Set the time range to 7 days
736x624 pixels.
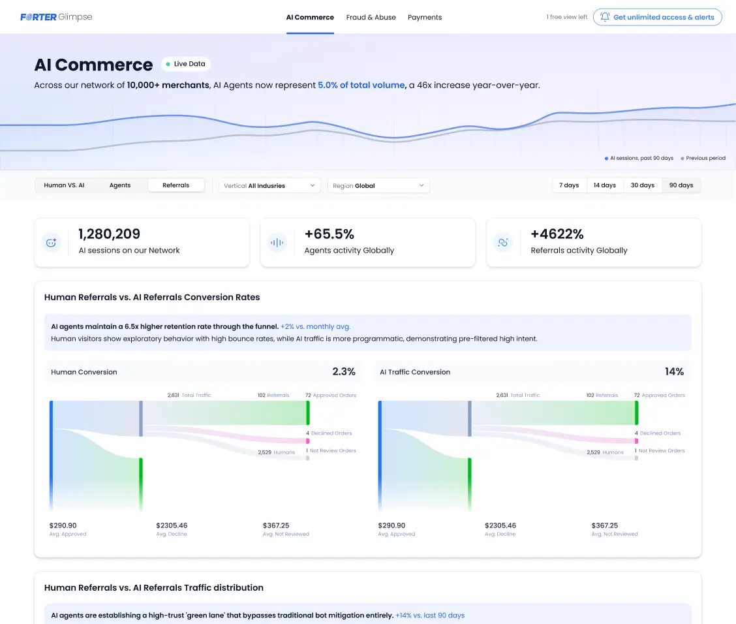pyautogui.click(x=569, y=185)
